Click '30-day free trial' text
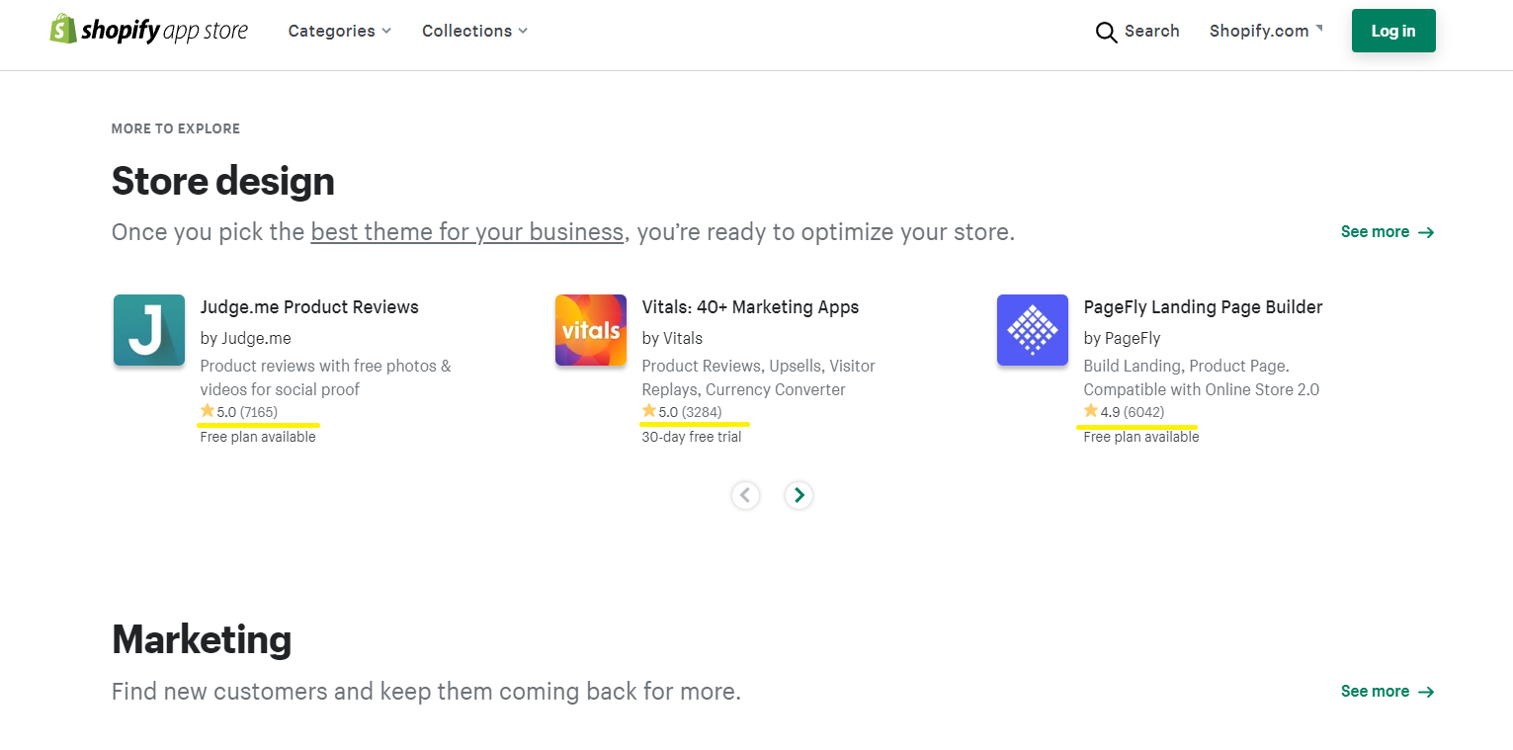 [692, 437]
